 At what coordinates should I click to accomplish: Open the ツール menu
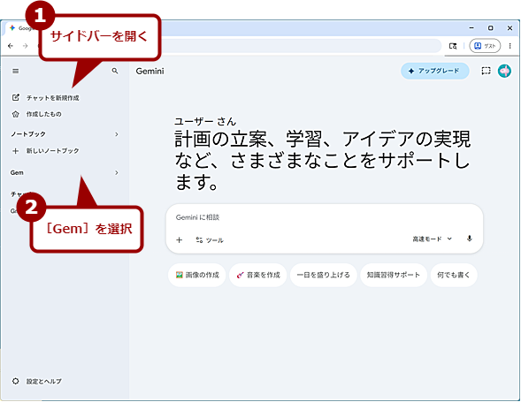tap(210, 239)
